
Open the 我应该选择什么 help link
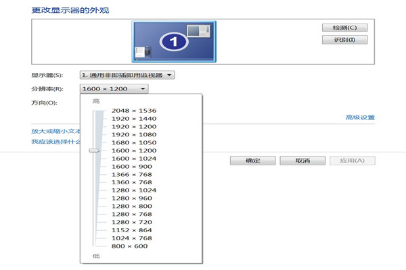pos(56,142)
